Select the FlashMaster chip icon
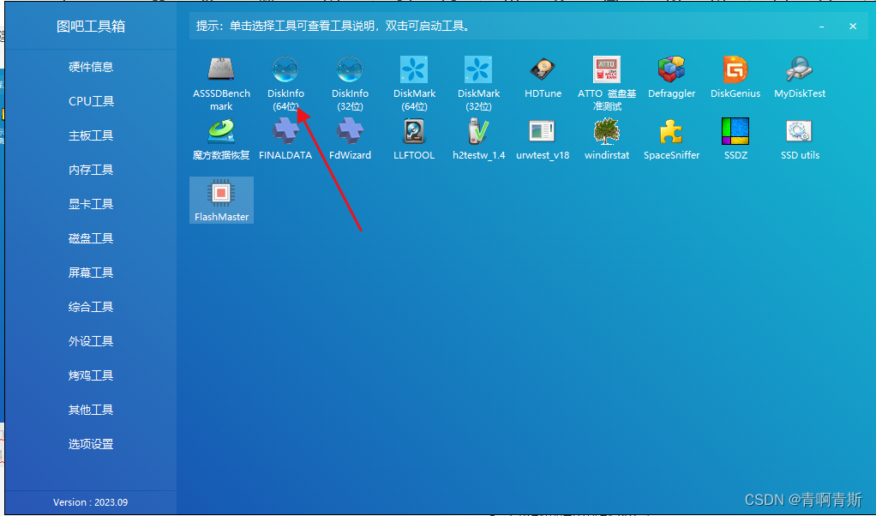The image size is (876, 516). point(221,193)
